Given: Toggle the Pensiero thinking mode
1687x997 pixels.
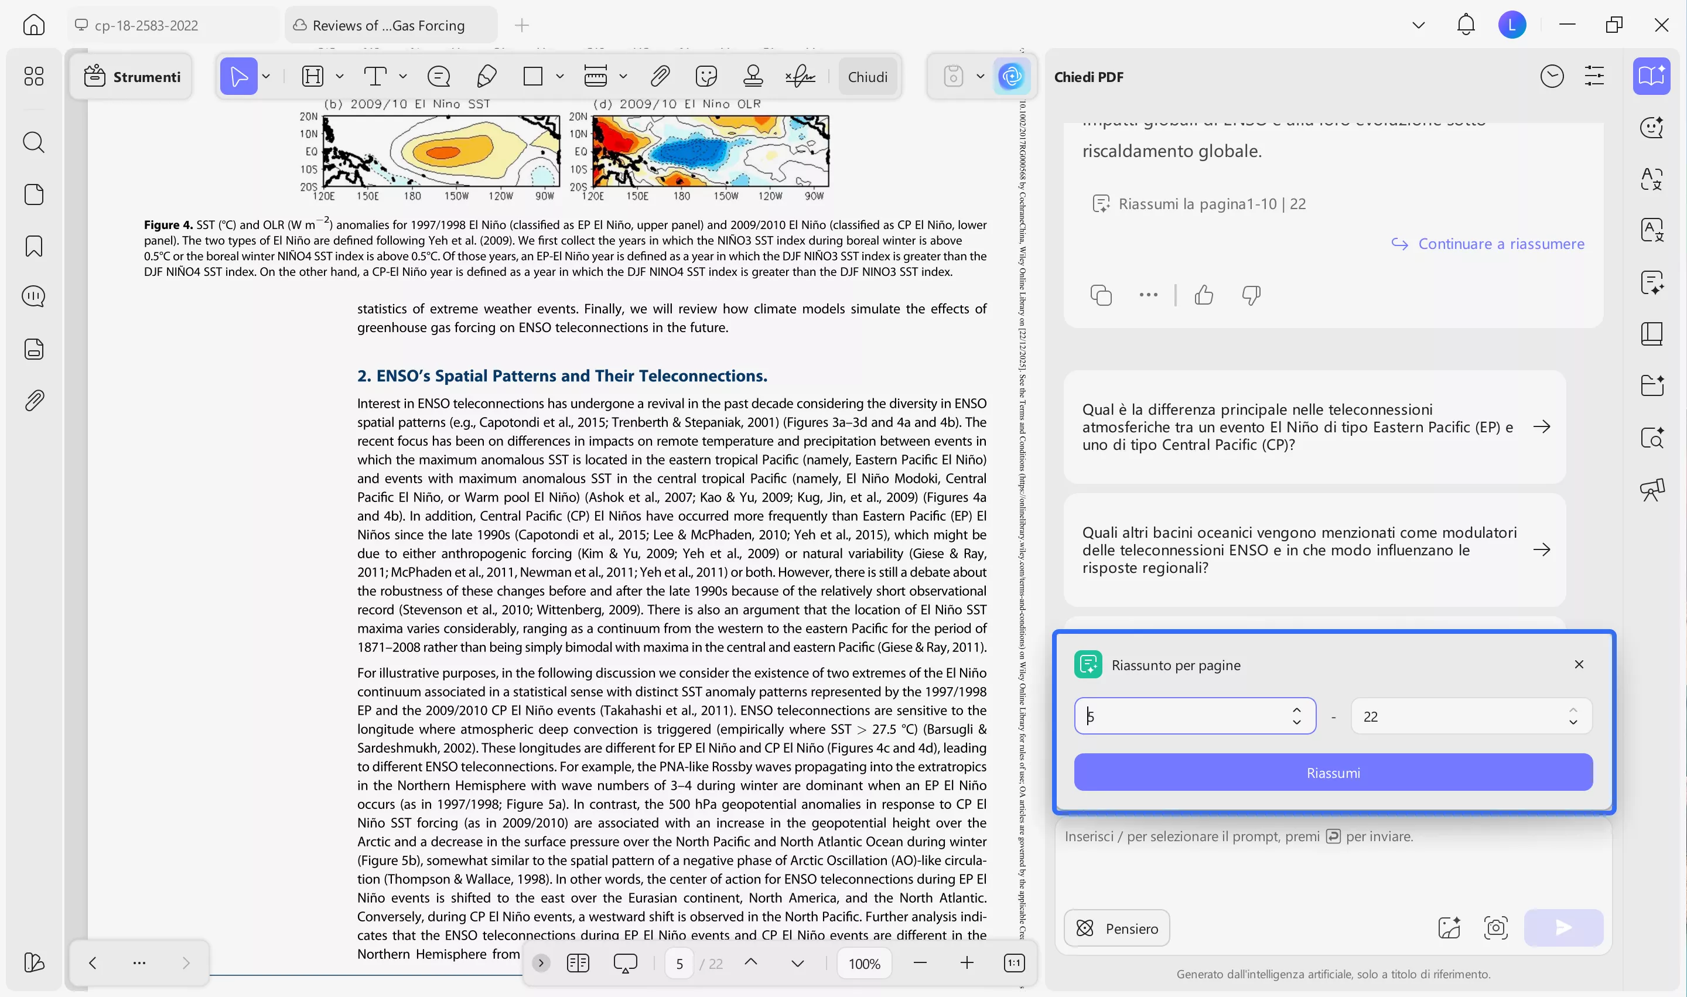Looking at the screenshot, I should click(1116, 928).
